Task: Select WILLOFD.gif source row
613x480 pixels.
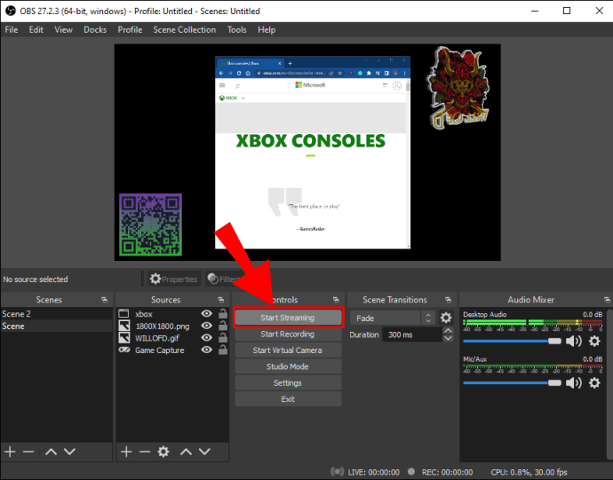Action: click(172, 338)
